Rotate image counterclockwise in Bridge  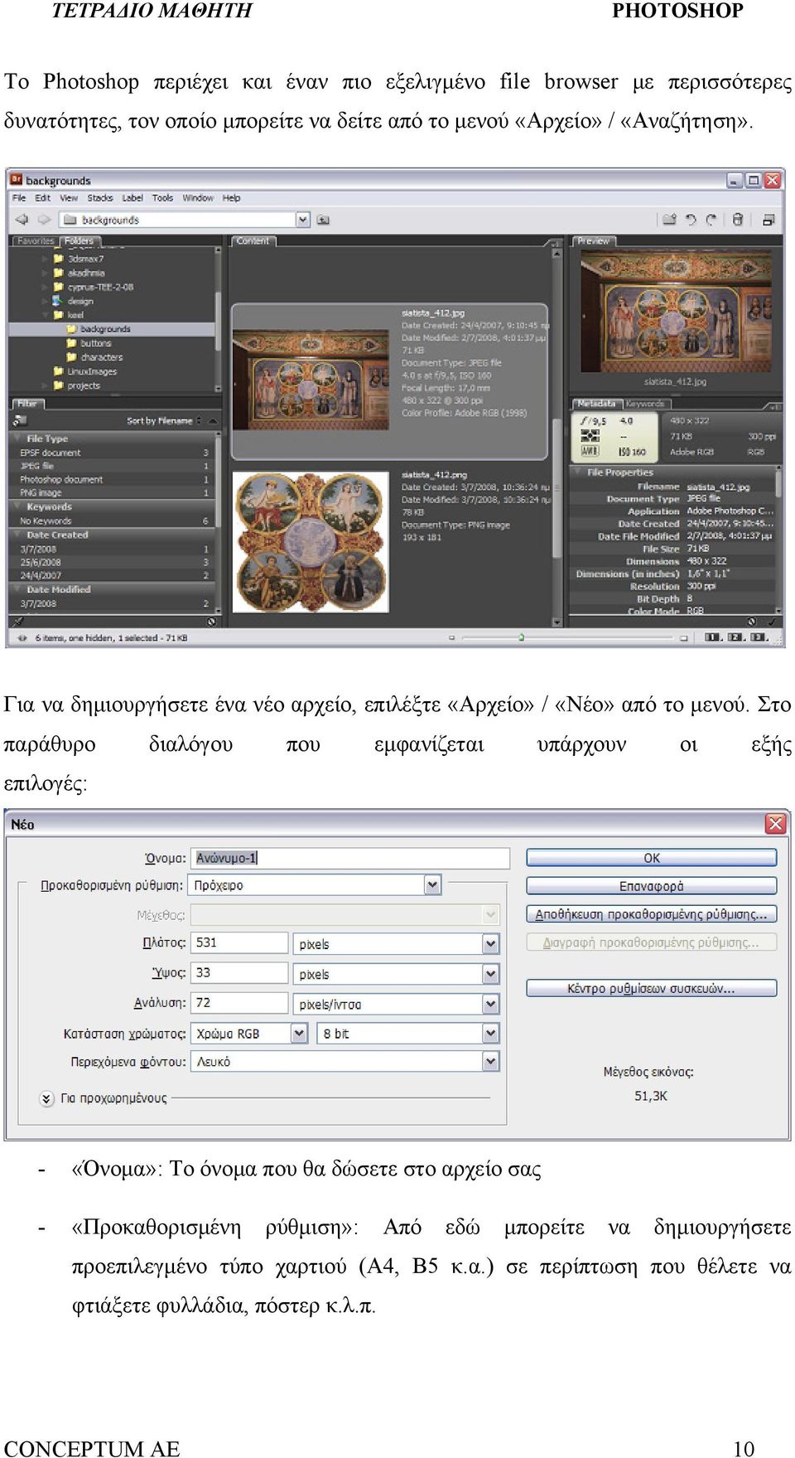[691, 220]
